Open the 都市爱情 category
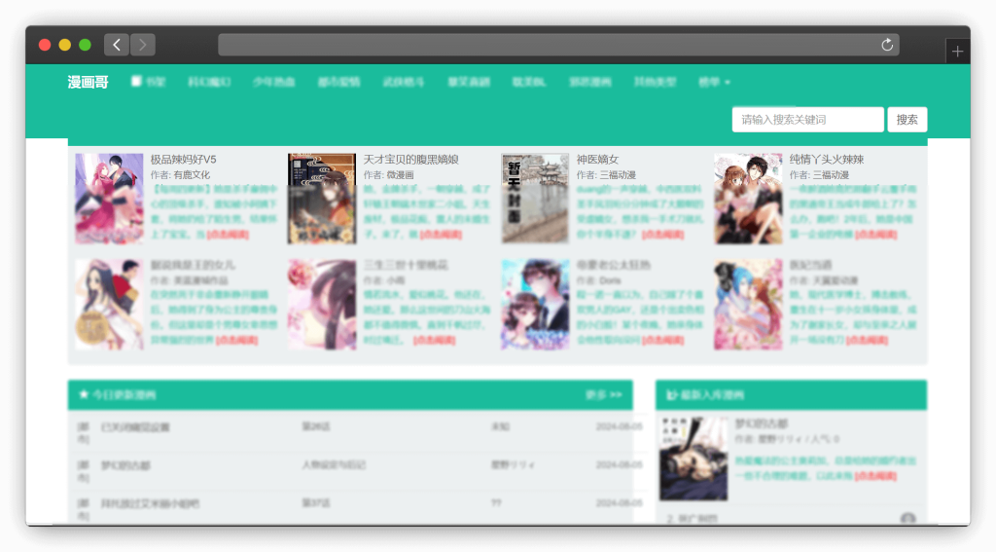The width and height of the screenshot is (996, 552). pos(339,82)
